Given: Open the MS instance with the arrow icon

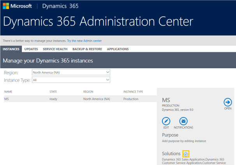Looking at the screenshot, I should [x=228, y=102].
